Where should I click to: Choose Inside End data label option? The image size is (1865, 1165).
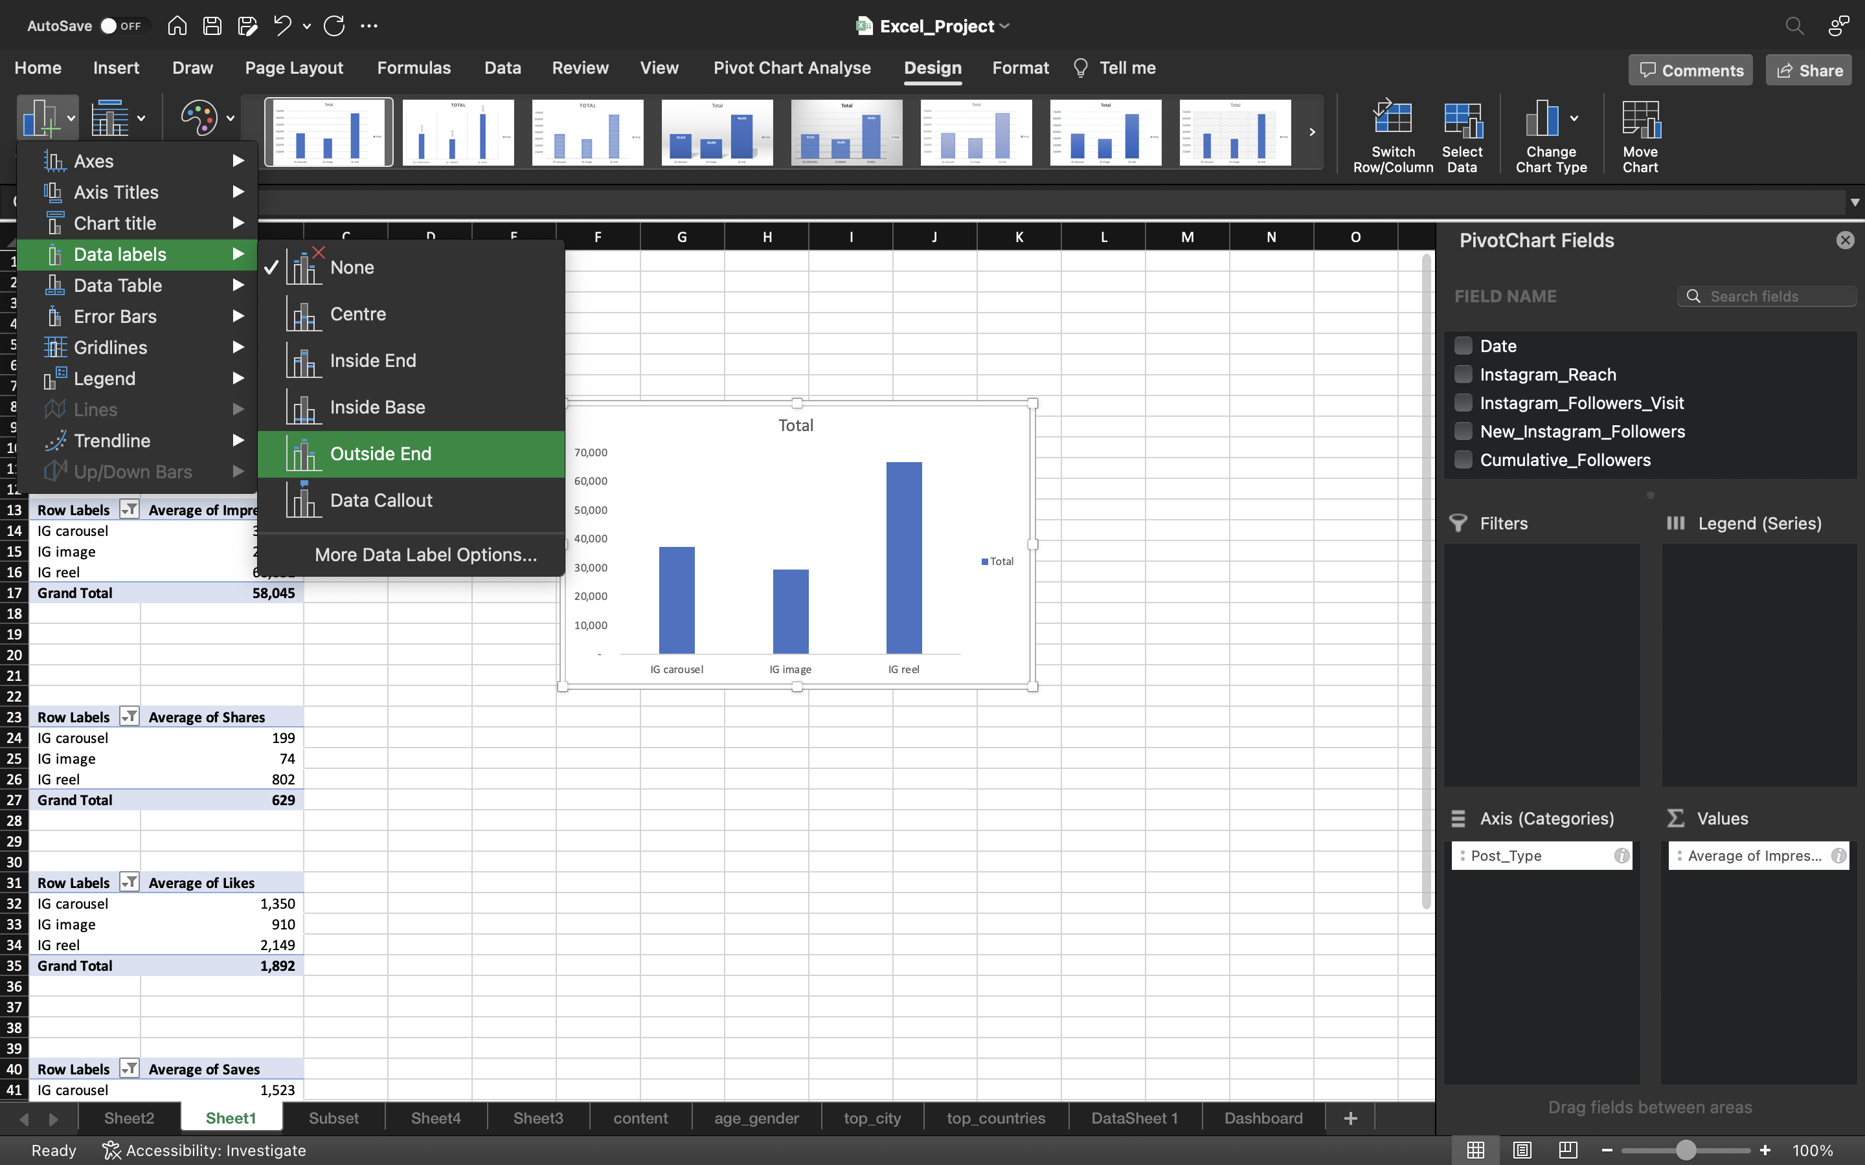412,361
